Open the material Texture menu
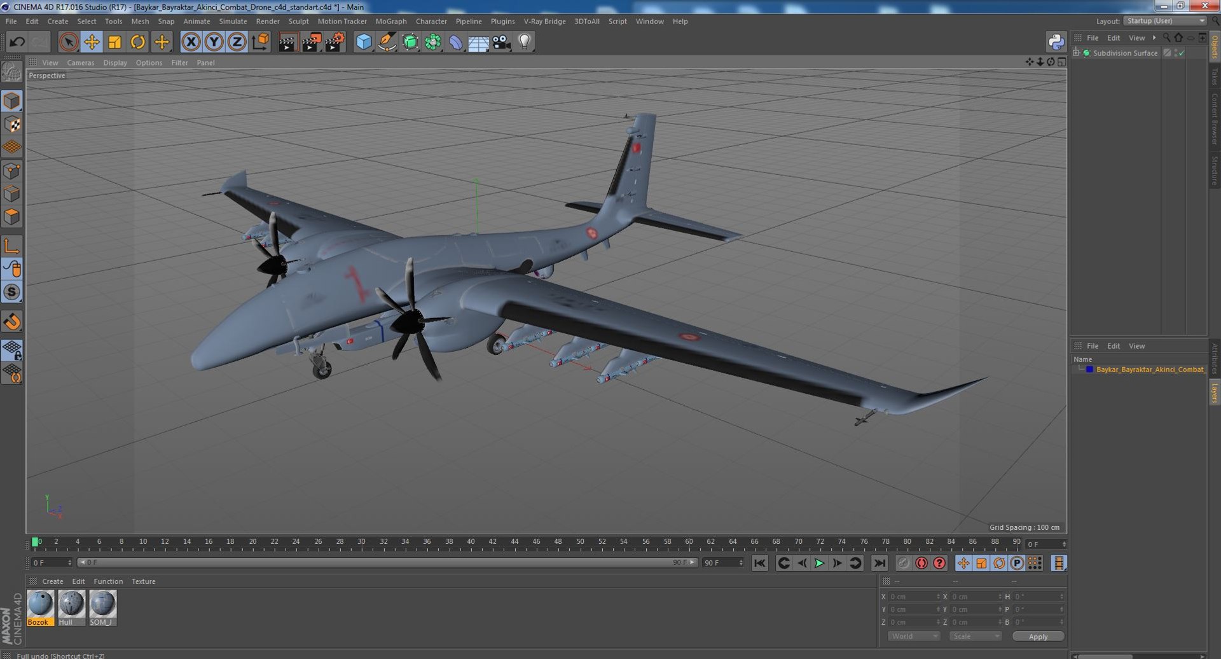Viewport: 1221px width, 659px height. point(143,581)
